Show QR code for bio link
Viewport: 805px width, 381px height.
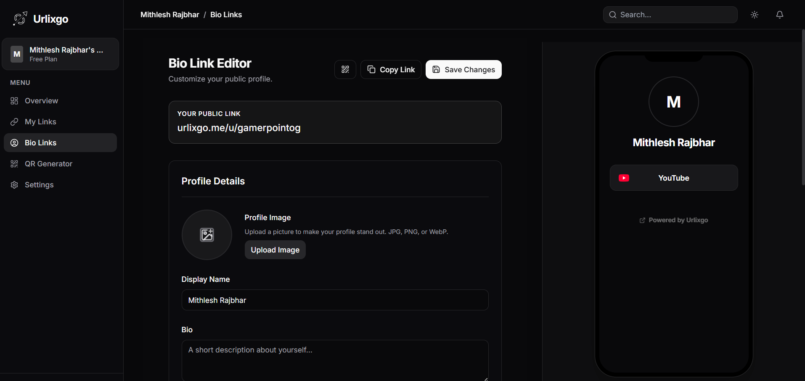pyautogui.click(x=345, y=69)
